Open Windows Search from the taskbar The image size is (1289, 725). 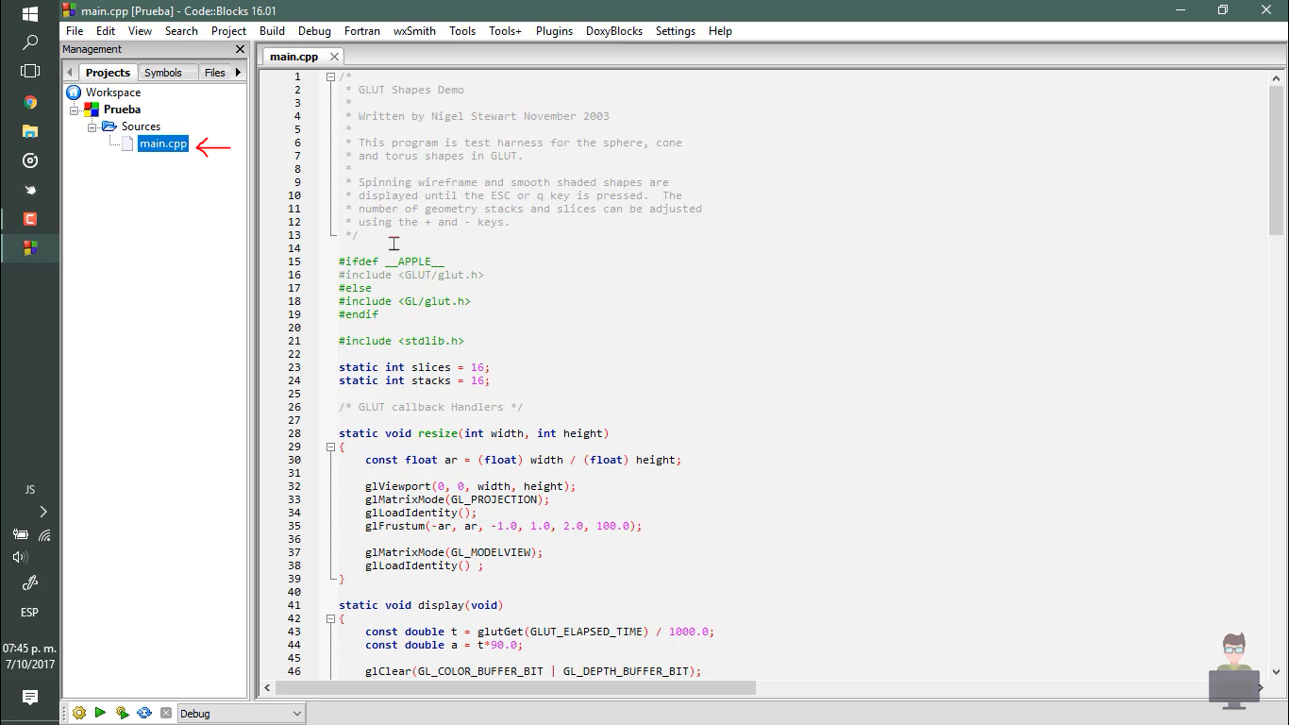pyautogui.click(x=29, y=42)
